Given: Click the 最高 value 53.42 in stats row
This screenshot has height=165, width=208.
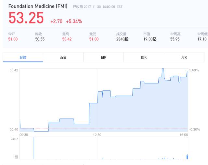Looking at the screenshot, I should [67, 39].
